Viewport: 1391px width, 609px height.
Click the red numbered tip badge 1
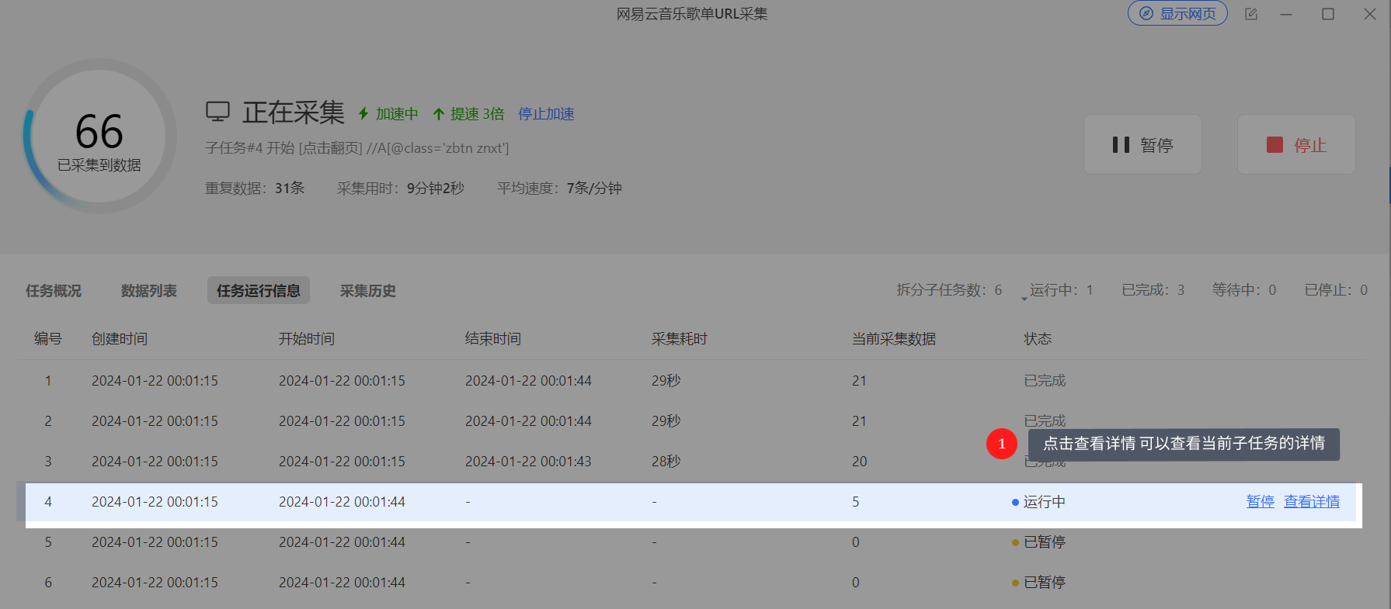tap(1002, 444)
